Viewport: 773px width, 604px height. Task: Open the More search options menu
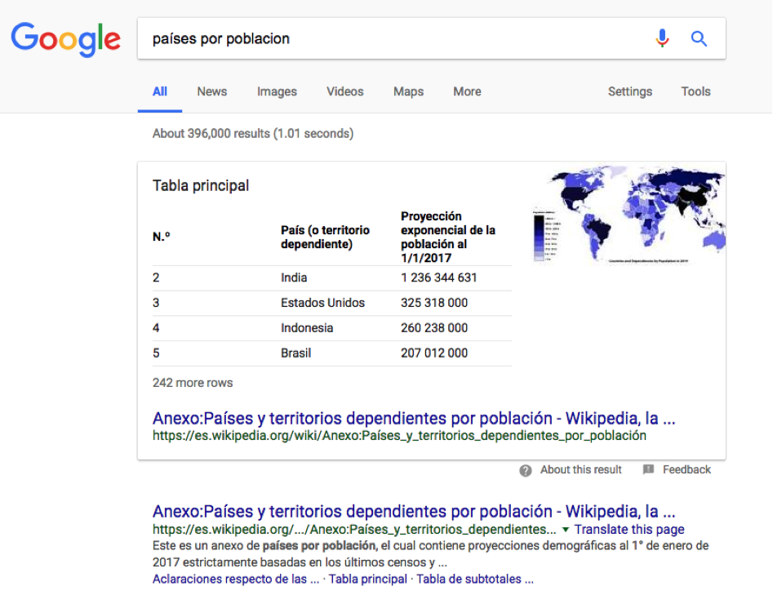point(467,91)
